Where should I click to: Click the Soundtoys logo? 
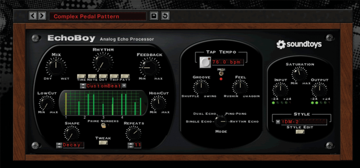tap(299, 44)
